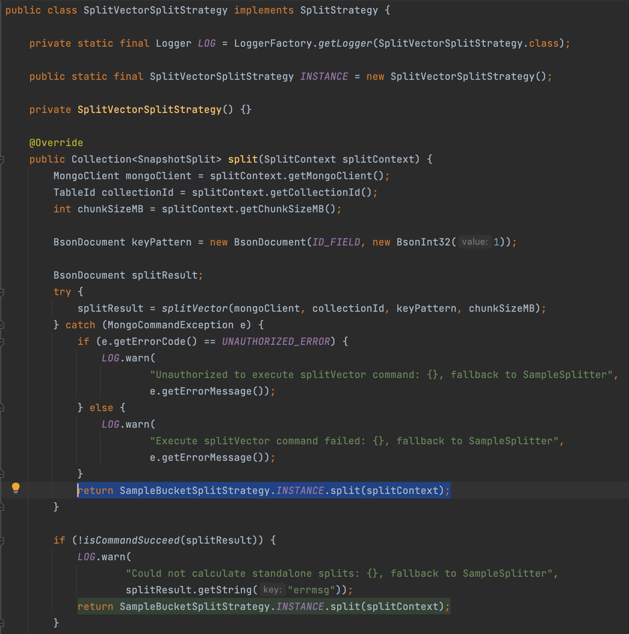Click UNAUTHORIZED_ERROR constant

(276, 341)
